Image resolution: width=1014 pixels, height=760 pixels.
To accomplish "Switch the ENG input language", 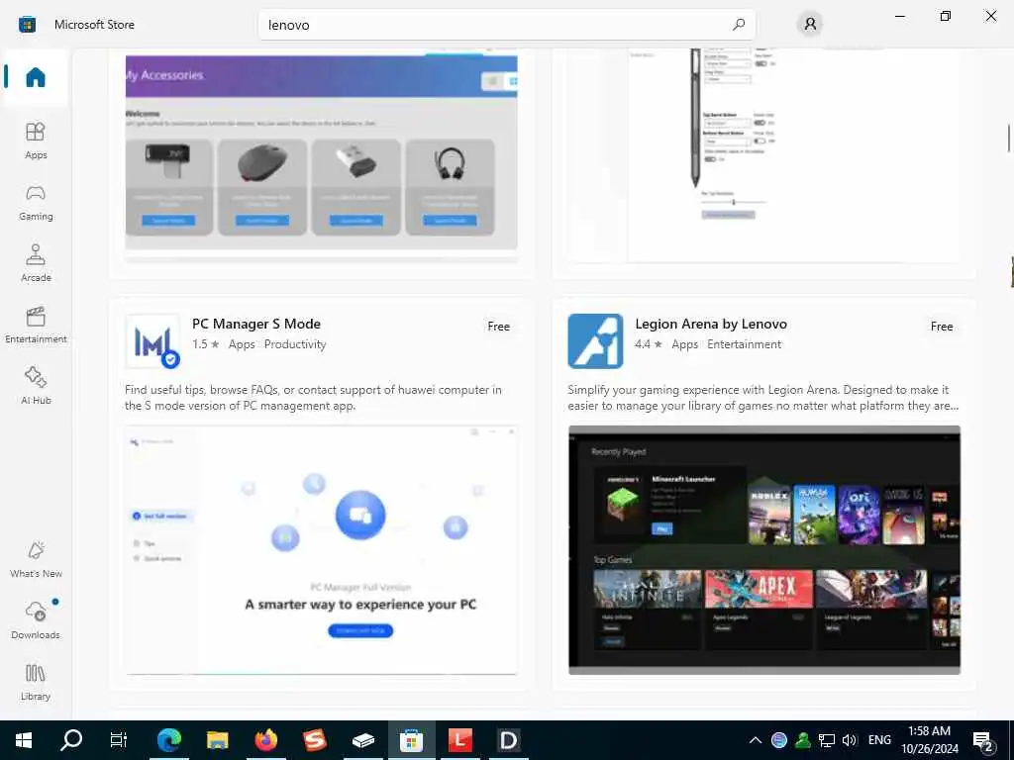I will [x=879, y=740].
